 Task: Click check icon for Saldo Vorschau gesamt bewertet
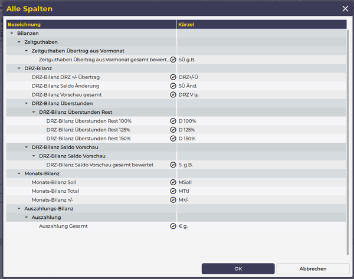coord(173,165)
